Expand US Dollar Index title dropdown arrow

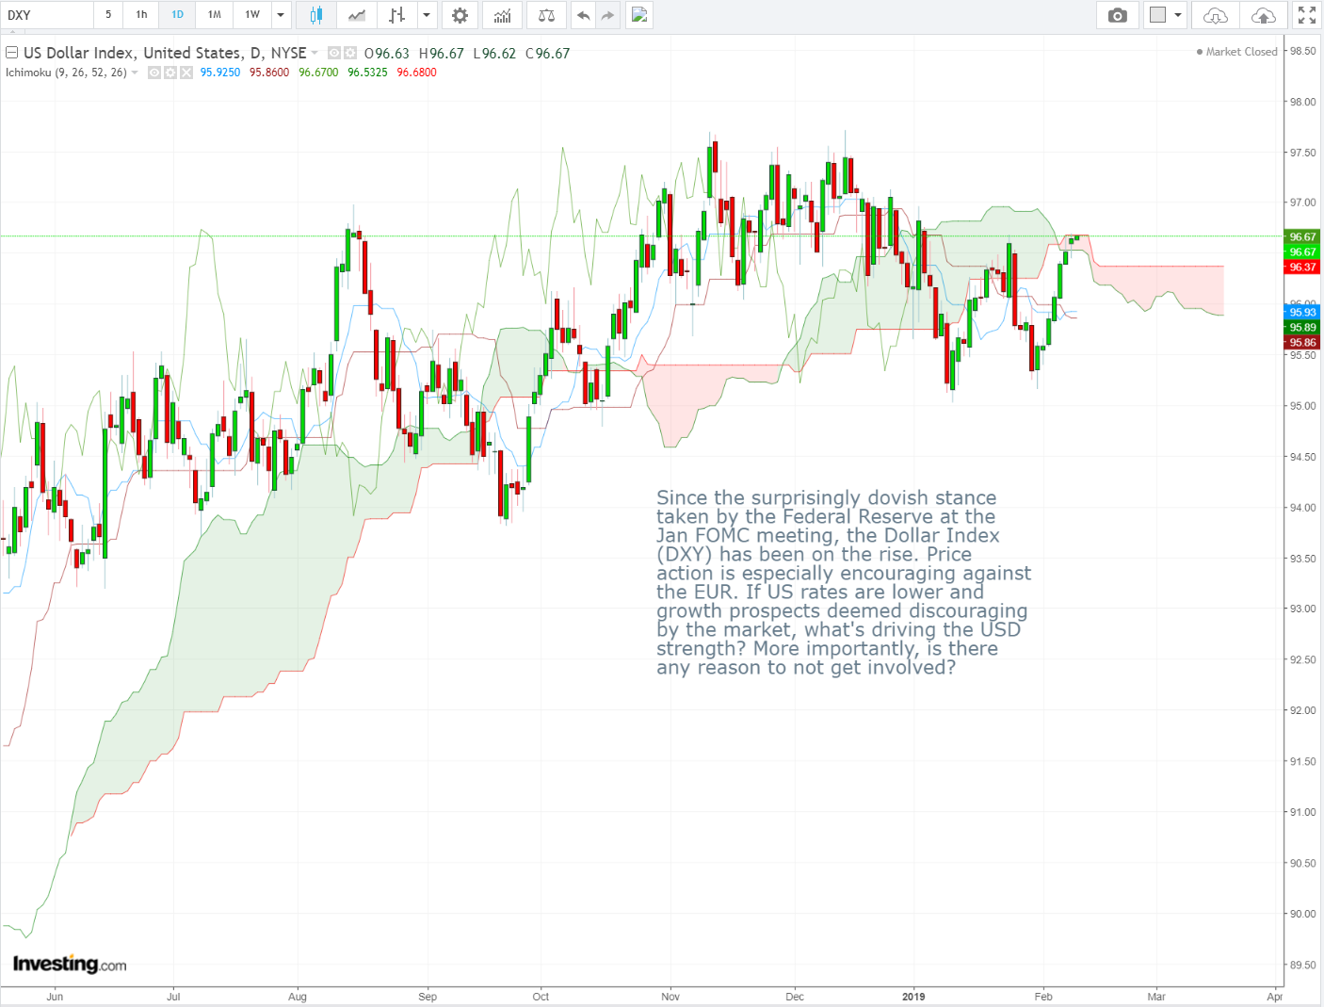click(315, 54)
